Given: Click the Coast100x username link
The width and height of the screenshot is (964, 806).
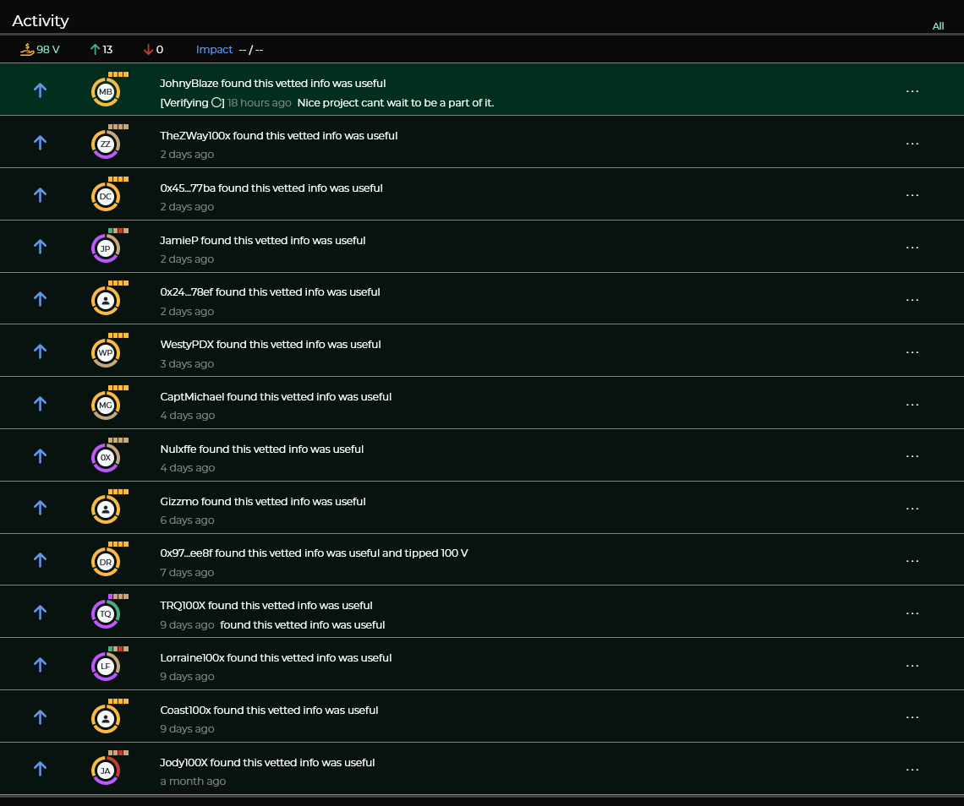Looking at the screenshot, I should [x=185, y=711].
